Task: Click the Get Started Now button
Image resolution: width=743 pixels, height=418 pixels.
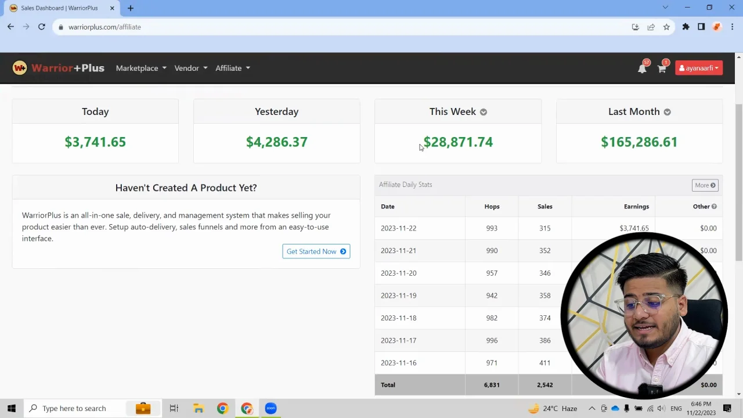Action: (x=316, y=251)
